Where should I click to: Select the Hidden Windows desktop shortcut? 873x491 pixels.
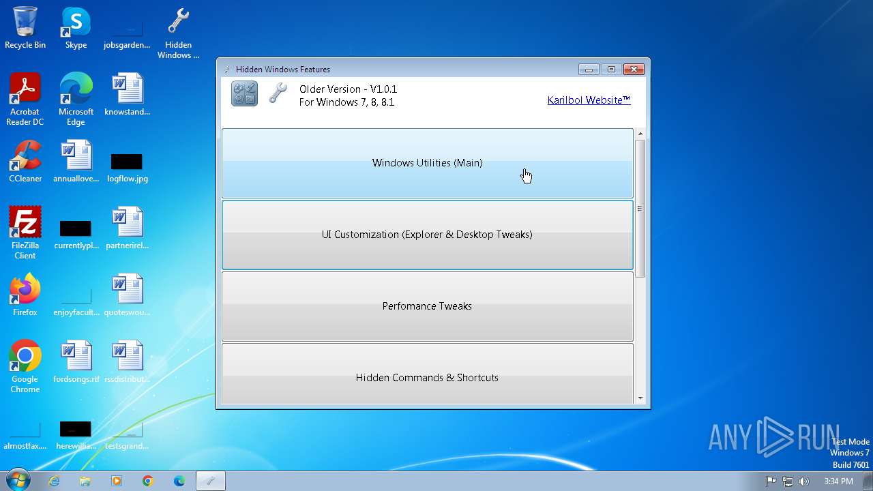(x=178, y=34)
